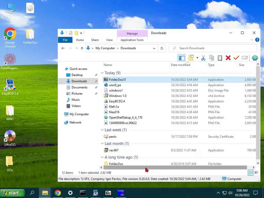The height and width of the screenshot is (198, 264).
Task: Click the Rename toolbar icon
Action: (x=244, y=58)
